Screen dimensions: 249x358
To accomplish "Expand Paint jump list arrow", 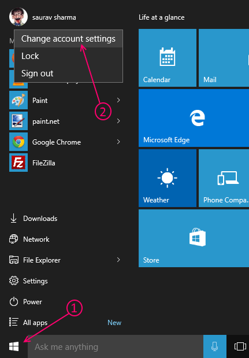I will pos(118,100).
